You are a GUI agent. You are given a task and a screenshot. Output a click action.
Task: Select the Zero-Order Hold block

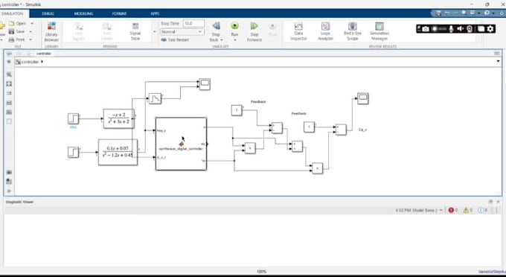pyautogui.click(x=155, y=98)
